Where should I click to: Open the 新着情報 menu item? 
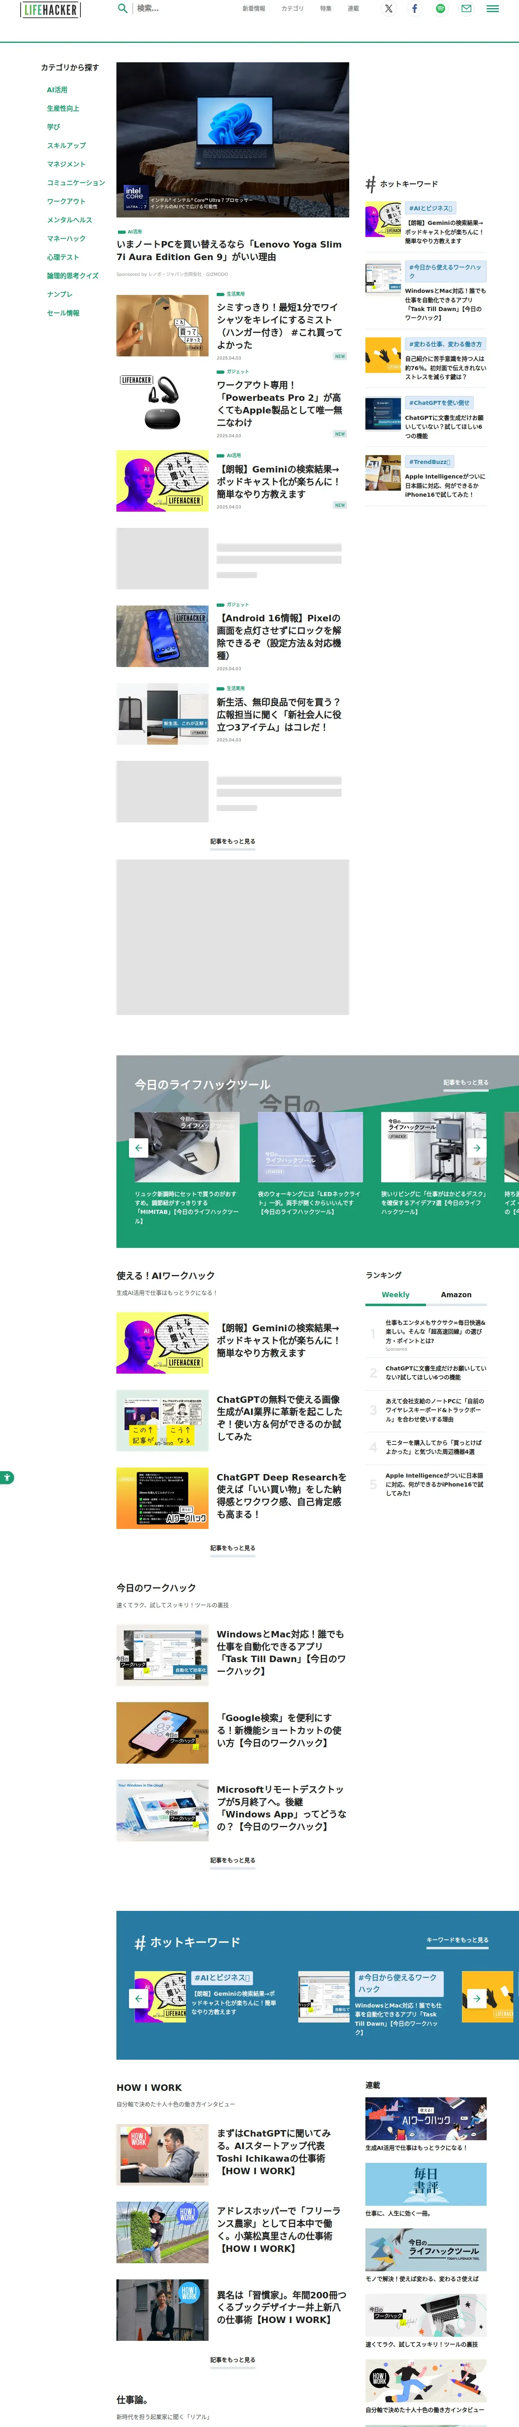253,8
